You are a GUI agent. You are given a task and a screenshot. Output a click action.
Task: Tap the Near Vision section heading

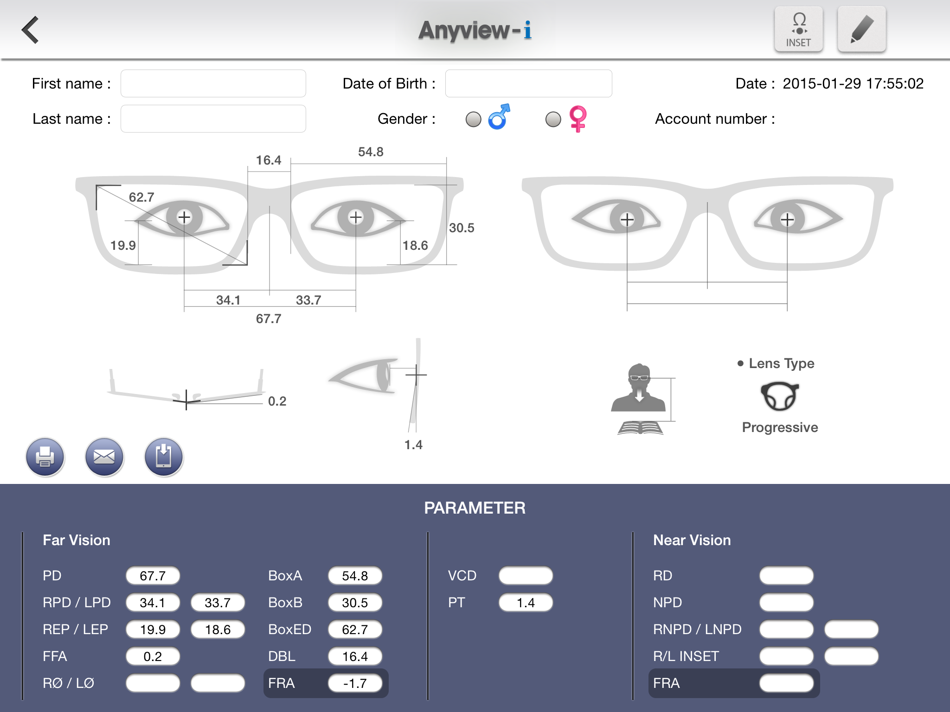coord(692,540)
